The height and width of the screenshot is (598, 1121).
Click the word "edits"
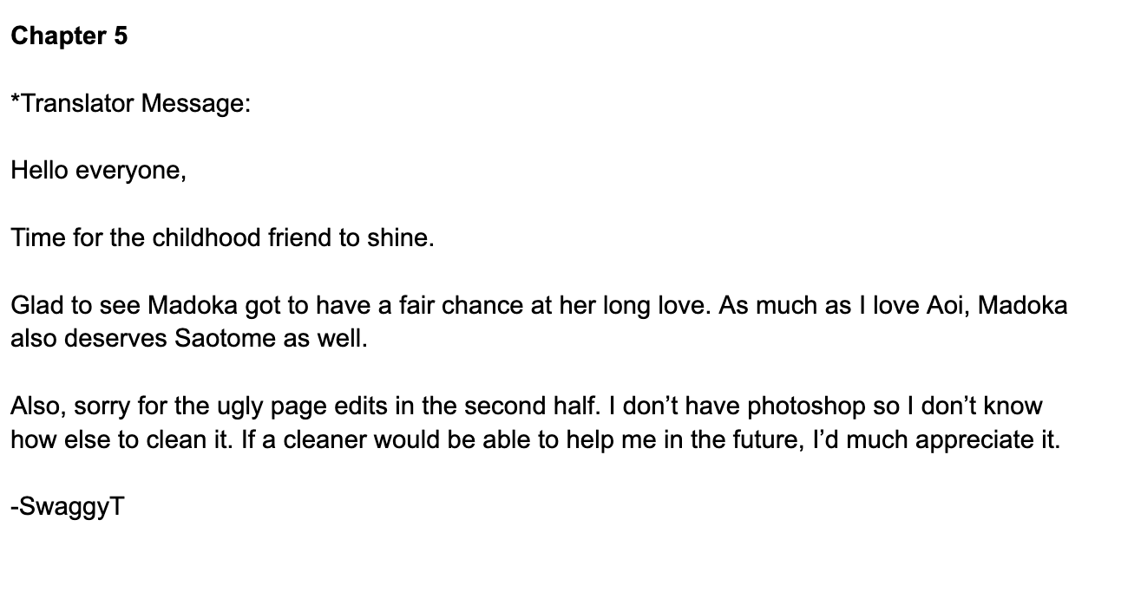[x=339, y=406]
